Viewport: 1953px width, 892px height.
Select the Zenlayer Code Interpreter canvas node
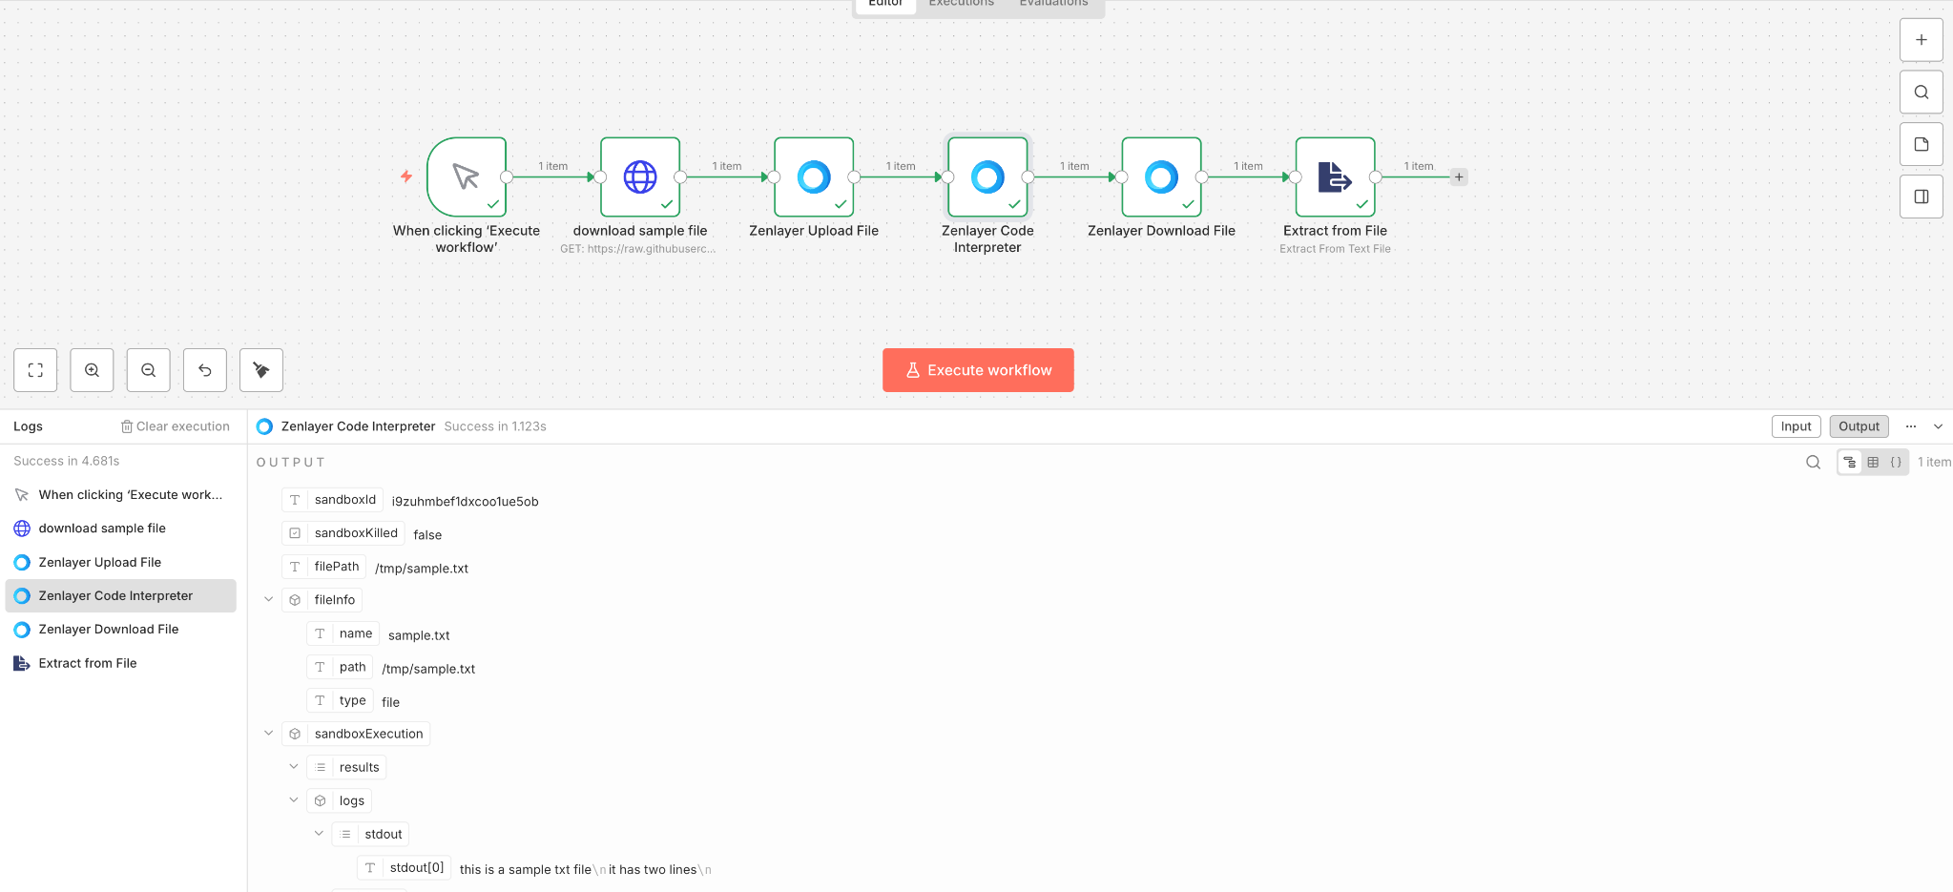[987, 176]
